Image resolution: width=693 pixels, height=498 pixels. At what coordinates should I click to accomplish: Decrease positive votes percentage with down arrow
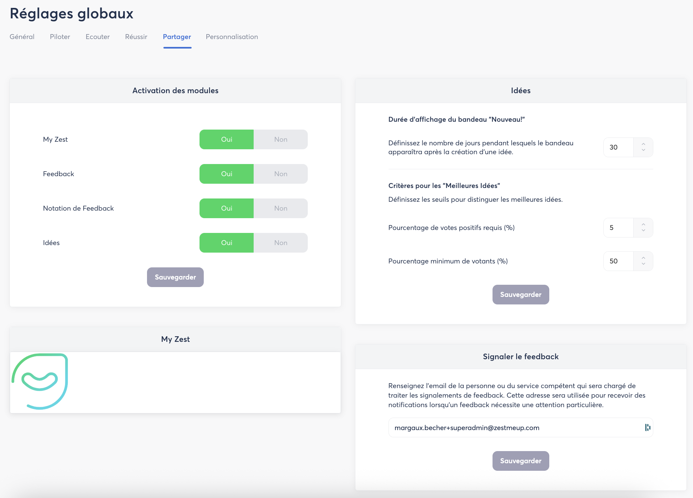[643, 231]
